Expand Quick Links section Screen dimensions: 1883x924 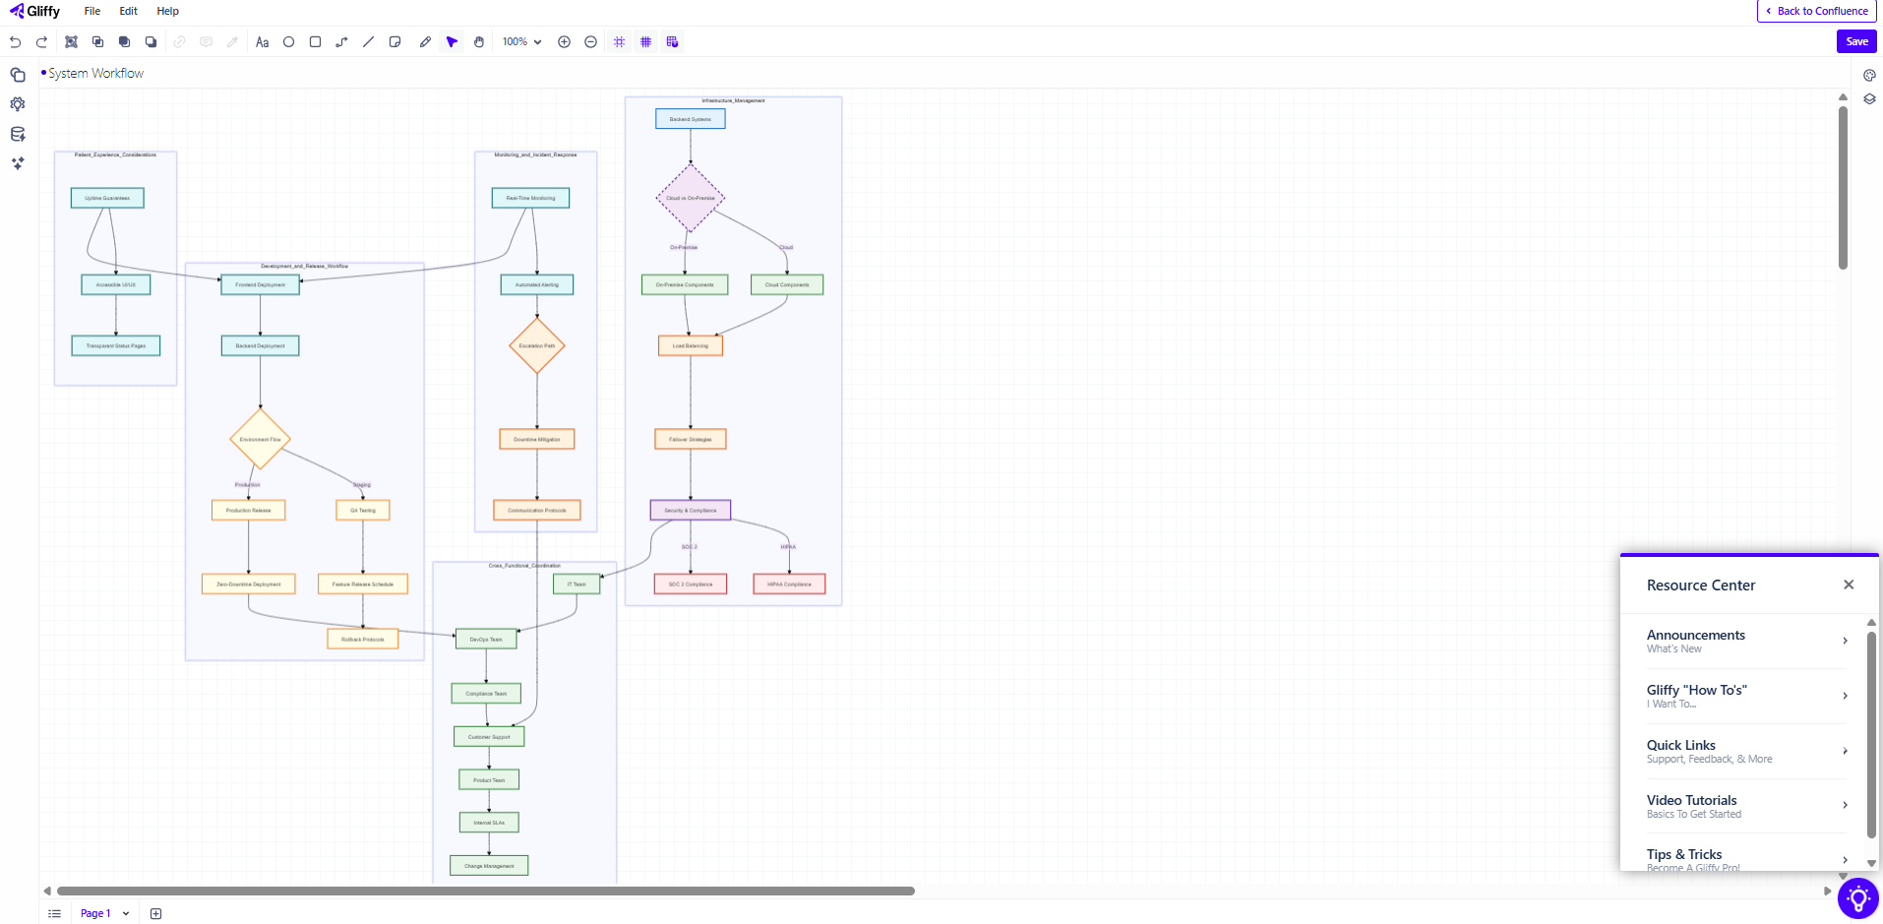click(1747, 751)
